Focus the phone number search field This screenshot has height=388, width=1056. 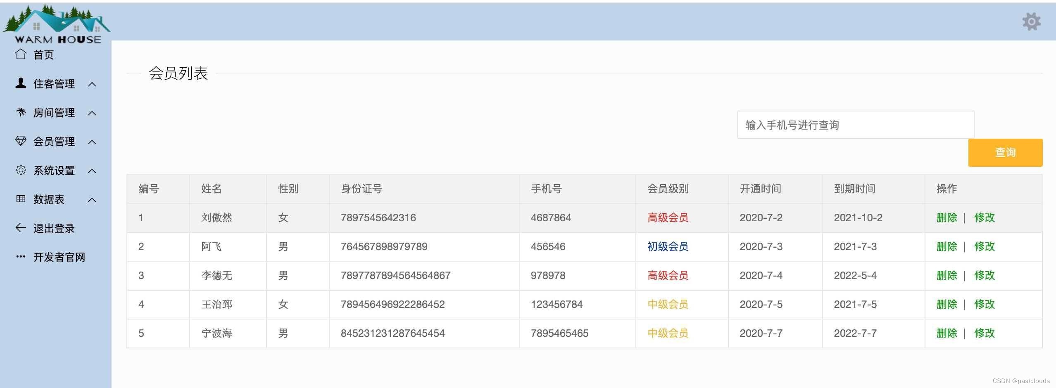855,125
